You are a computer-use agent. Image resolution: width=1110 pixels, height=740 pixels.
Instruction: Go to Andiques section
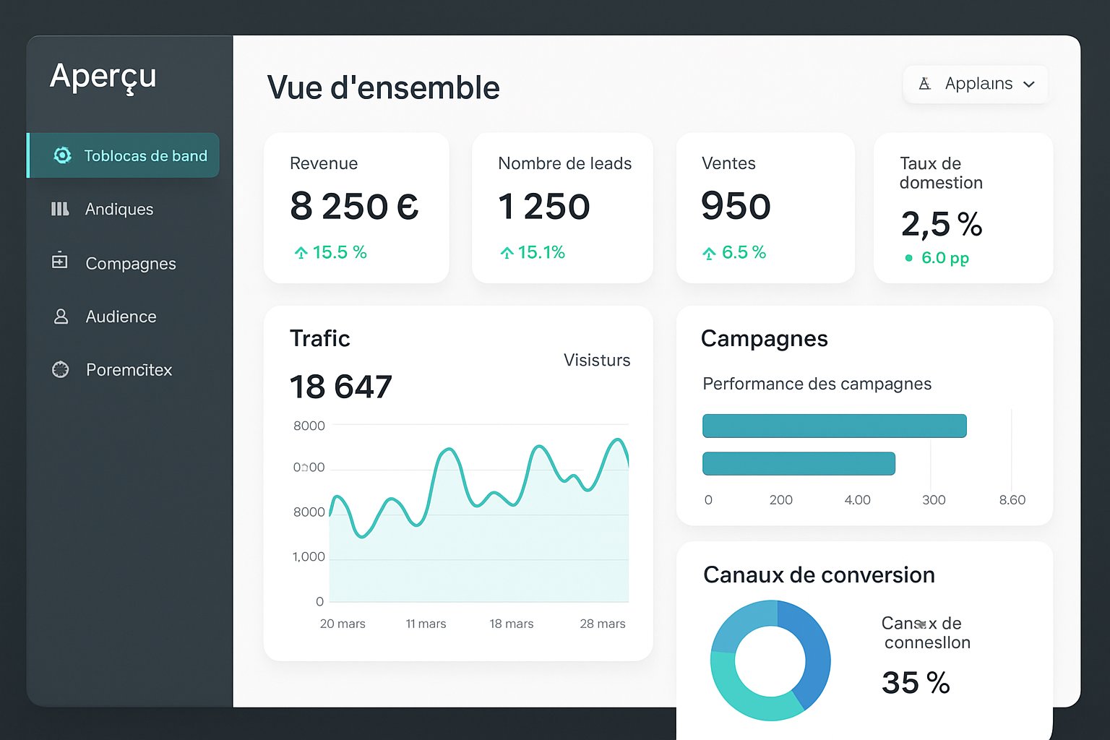(119, 209)
